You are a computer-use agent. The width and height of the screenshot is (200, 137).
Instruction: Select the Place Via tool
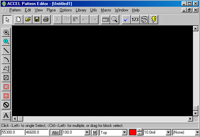coord(6,41)
